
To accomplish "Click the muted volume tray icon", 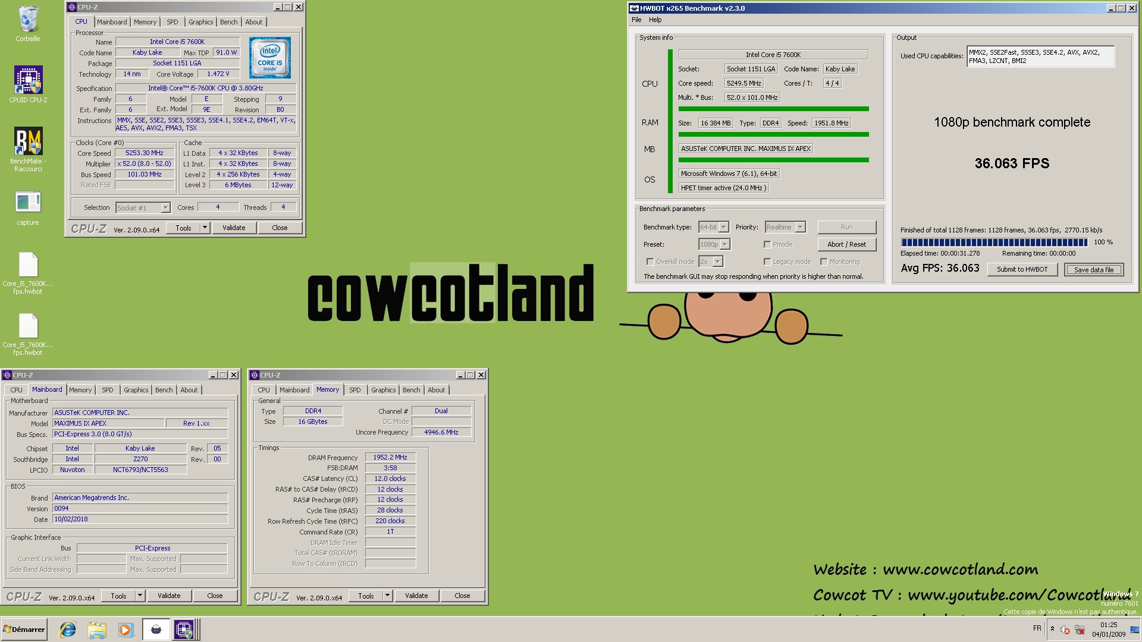I will pyautogui.click(x=1065, y=630).
